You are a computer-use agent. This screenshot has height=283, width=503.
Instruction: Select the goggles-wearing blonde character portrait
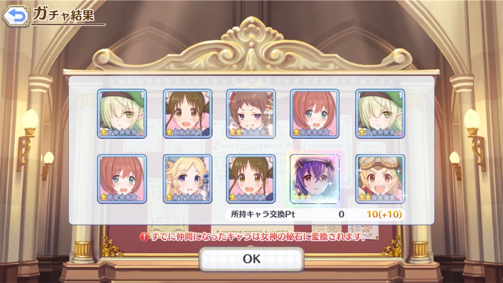click(380, 179)
